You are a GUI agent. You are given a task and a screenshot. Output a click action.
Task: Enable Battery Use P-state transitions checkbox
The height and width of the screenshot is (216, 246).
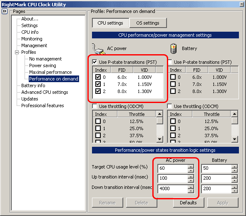tap(170, 62)
